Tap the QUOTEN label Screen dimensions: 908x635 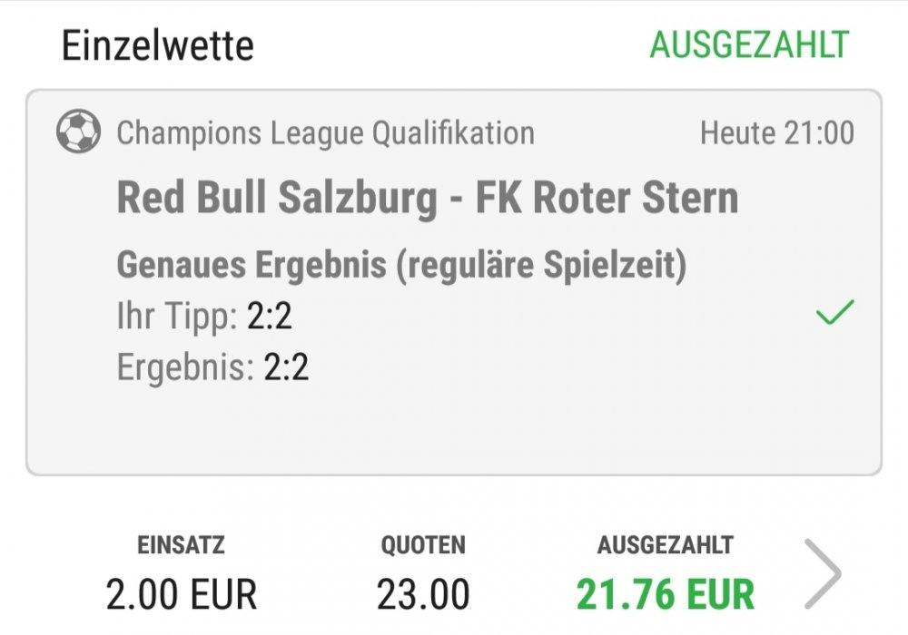pyautogui.click(x=423, y=545)
